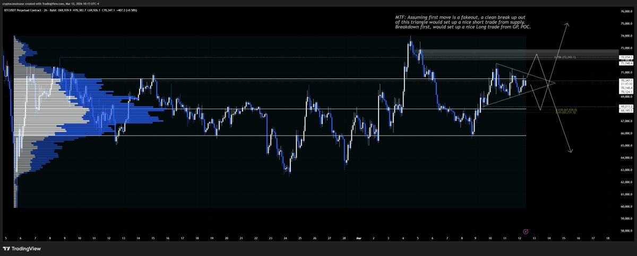Image resolution: width=637 pixels, height=256 pixels.
Task: Click the 63,000.0 price scale label
Action: tap(626, 170)
